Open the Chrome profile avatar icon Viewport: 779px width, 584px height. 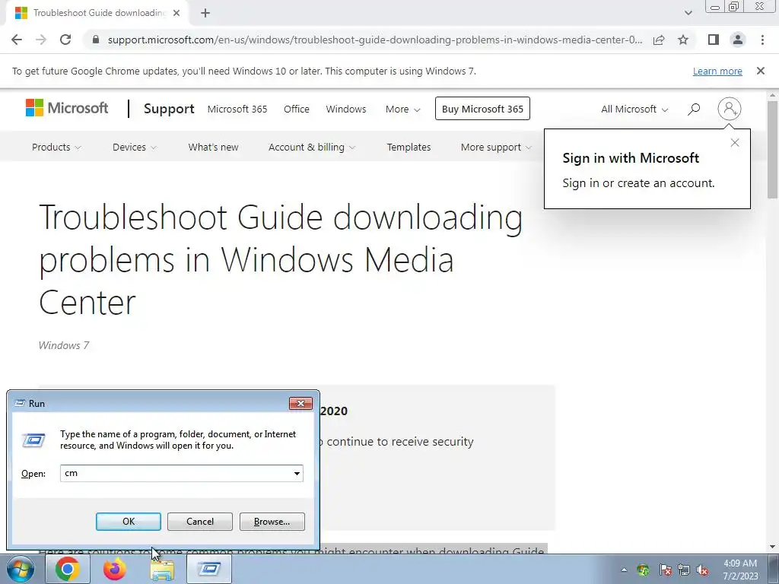738,40
